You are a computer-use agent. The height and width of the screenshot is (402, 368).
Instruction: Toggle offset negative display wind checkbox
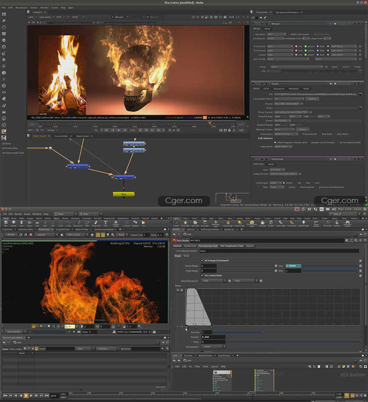click(x=275, y=142)
